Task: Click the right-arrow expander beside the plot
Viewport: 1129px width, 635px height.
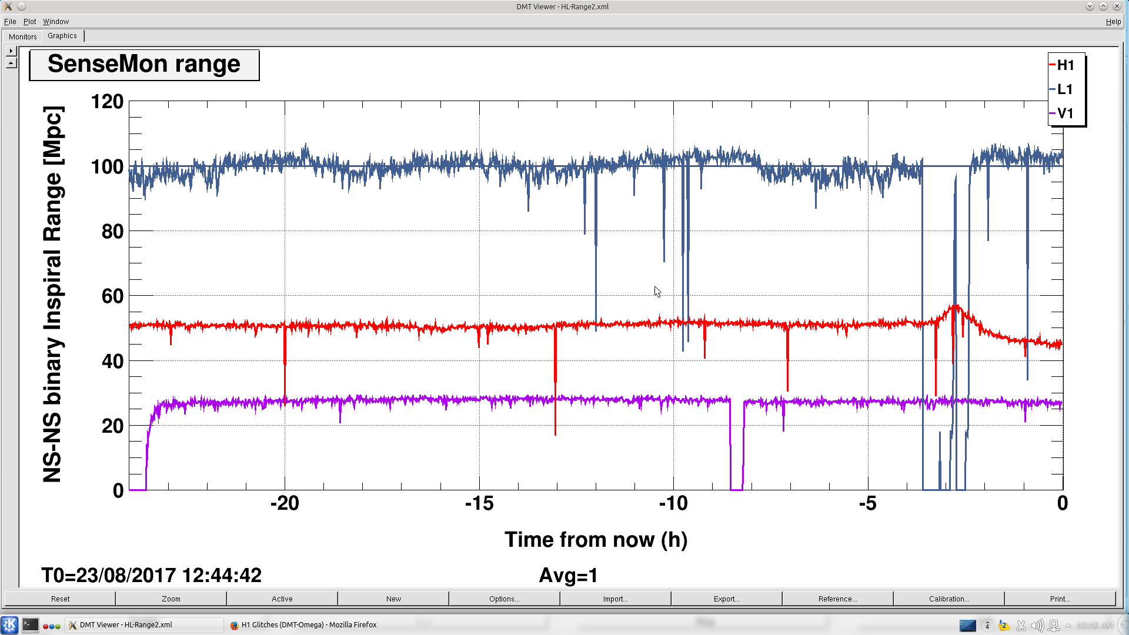Action: (x=11, y=51)
